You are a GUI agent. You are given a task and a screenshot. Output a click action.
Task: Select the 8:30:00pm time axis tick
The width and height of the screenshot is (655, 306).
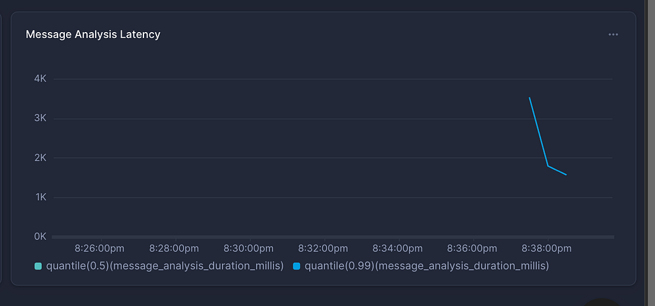(x=248, y=248)
